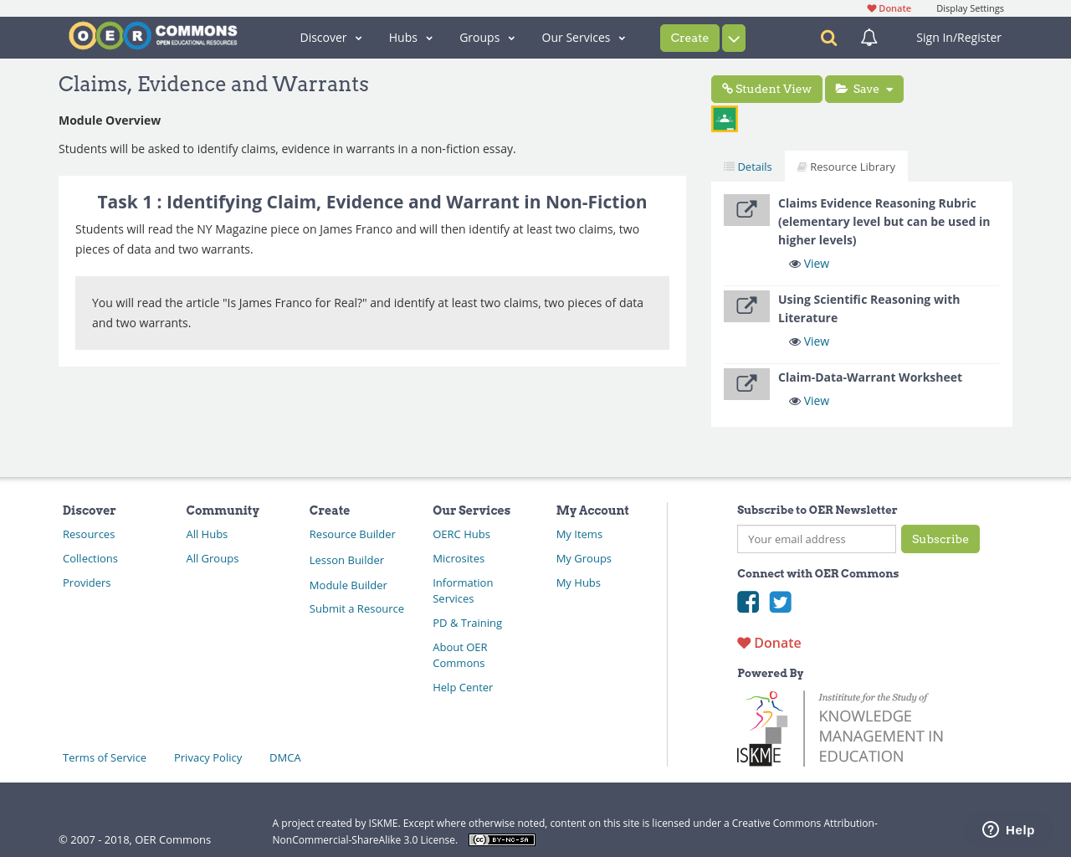This screenshot has width=1071, height=857.
Task: Open the Claim-Data-Warrant Worksheet external link icon
Action: 746,384
